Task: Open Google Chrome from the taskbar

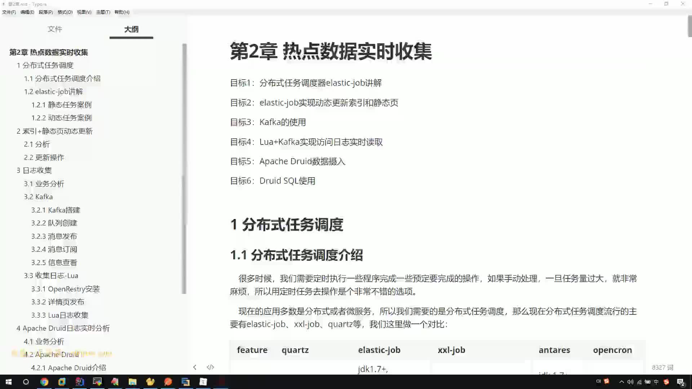Action: (x=44, y=382)
